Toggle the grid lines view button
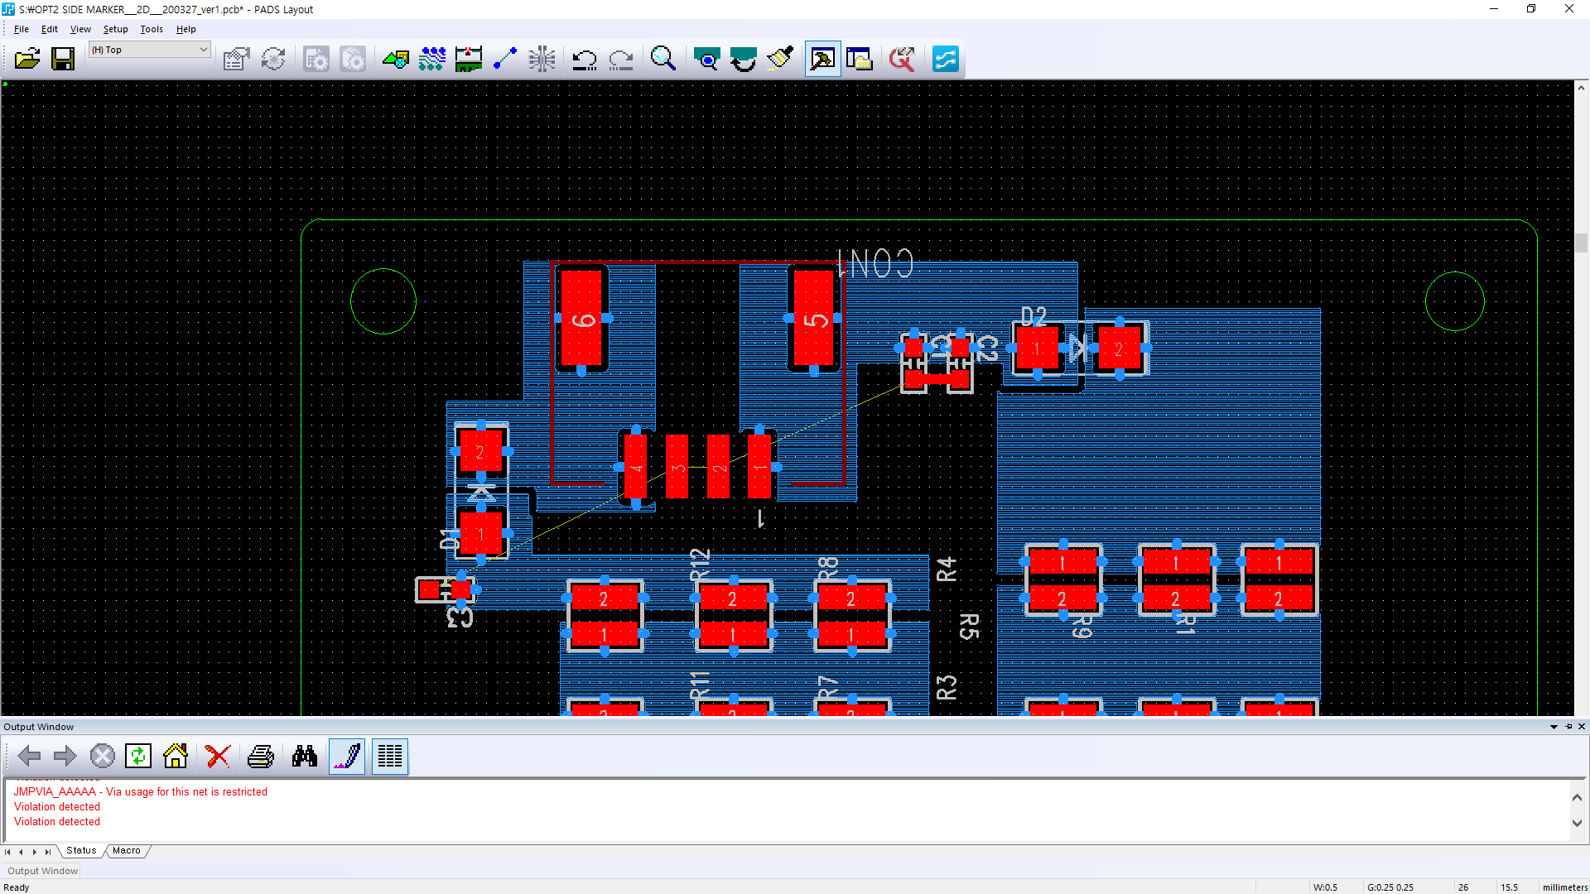 point(390,756)
